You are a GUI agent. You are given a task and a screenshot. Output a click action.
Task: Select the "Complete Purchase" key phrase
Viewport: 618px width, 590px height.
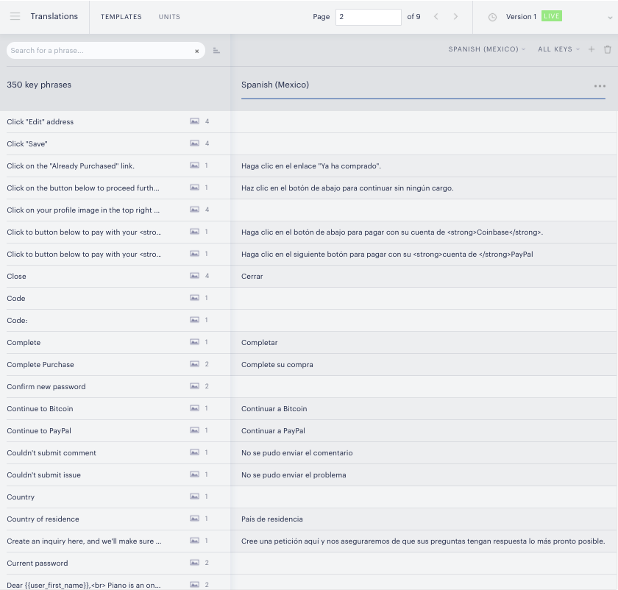click(x=40, y=365)
